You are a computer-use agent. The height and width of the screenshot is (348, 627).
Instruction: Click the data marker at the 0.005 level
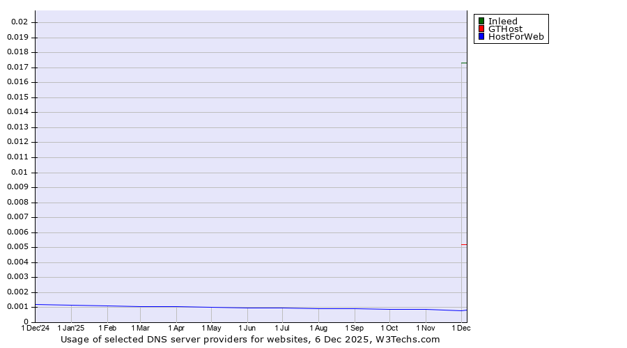pos(464,244)
